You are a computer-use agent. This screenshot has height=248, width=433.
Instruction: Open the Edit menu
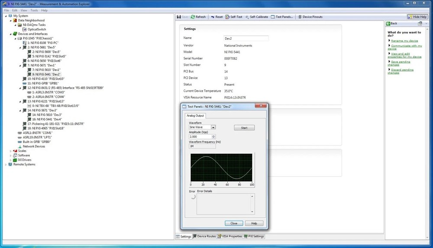coord(15,10)
